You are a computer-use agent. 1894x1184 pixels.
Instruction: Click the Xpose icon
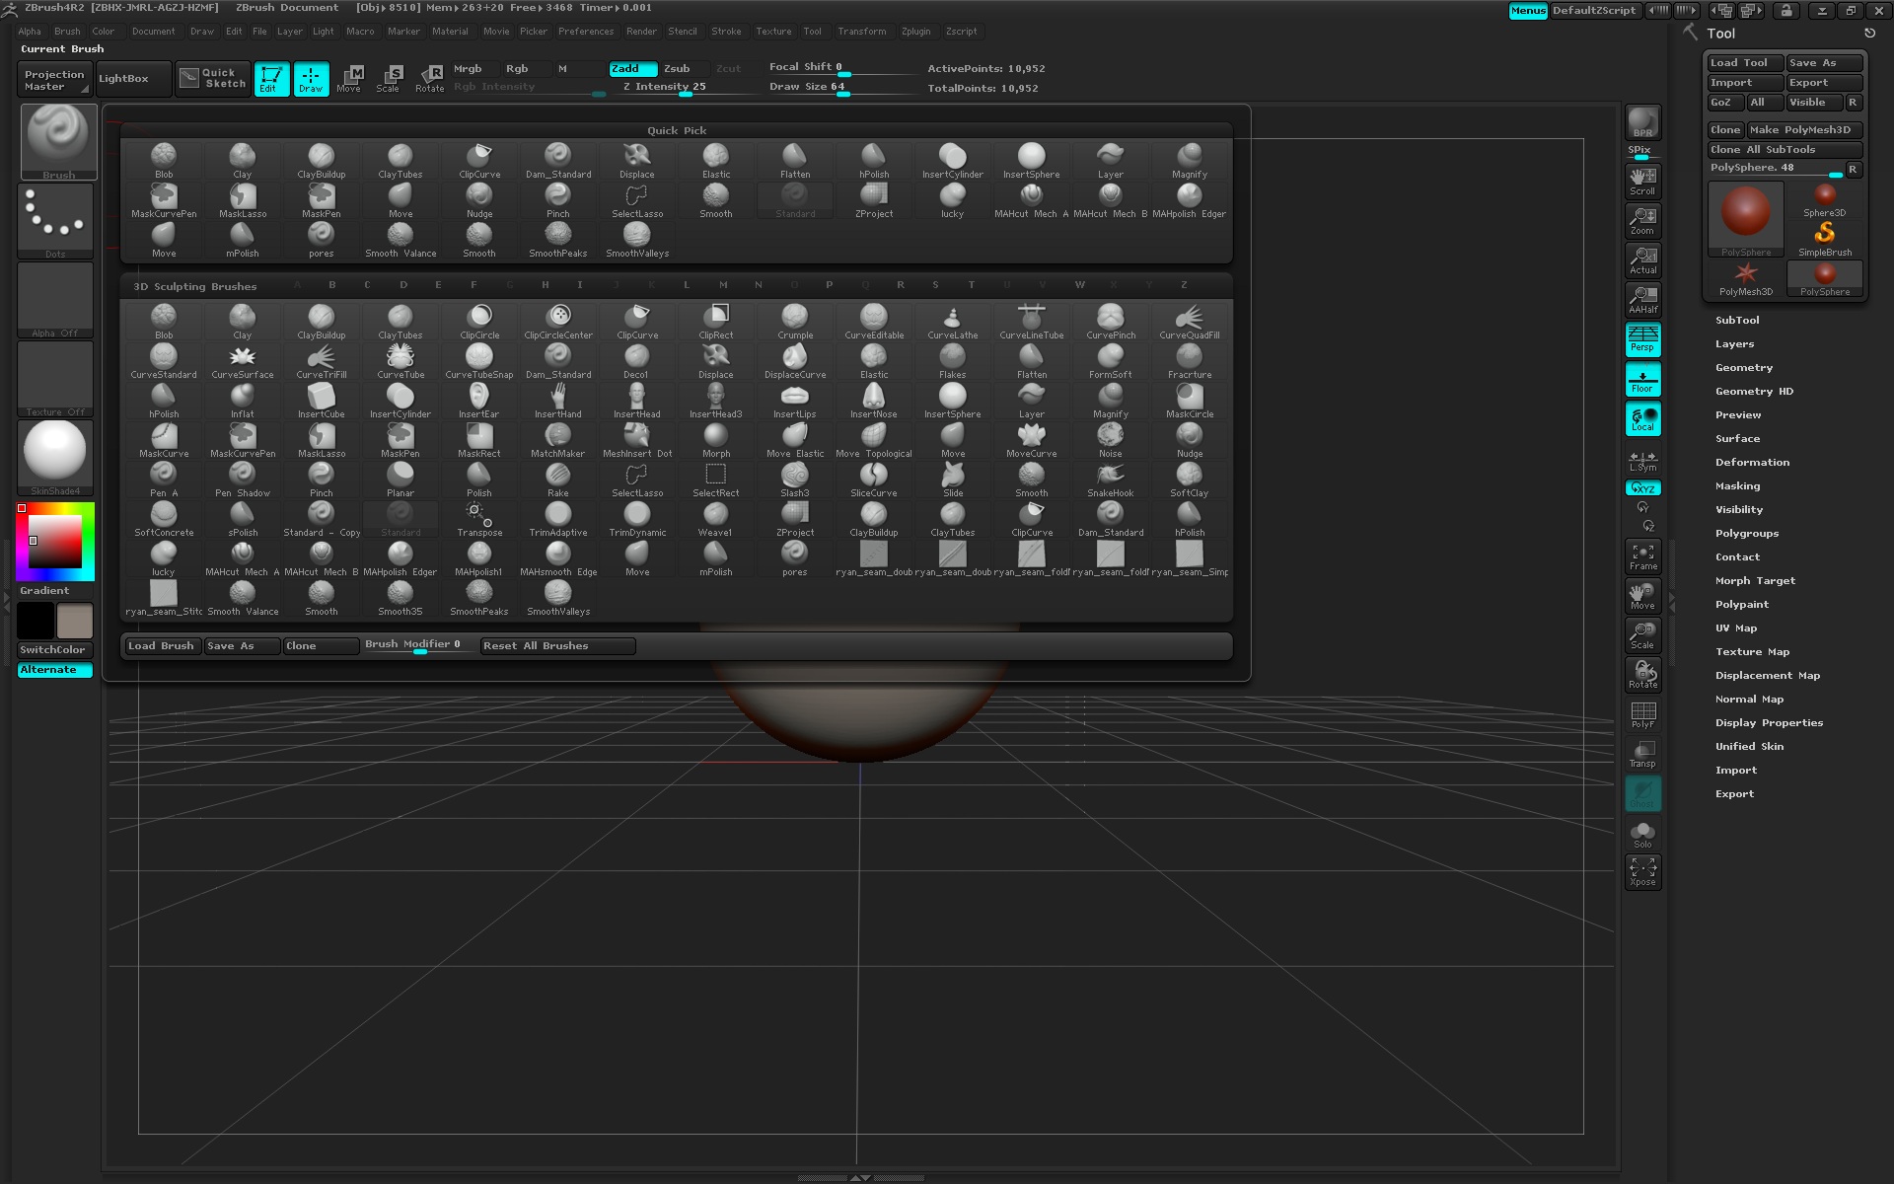tap(1642, 872)
